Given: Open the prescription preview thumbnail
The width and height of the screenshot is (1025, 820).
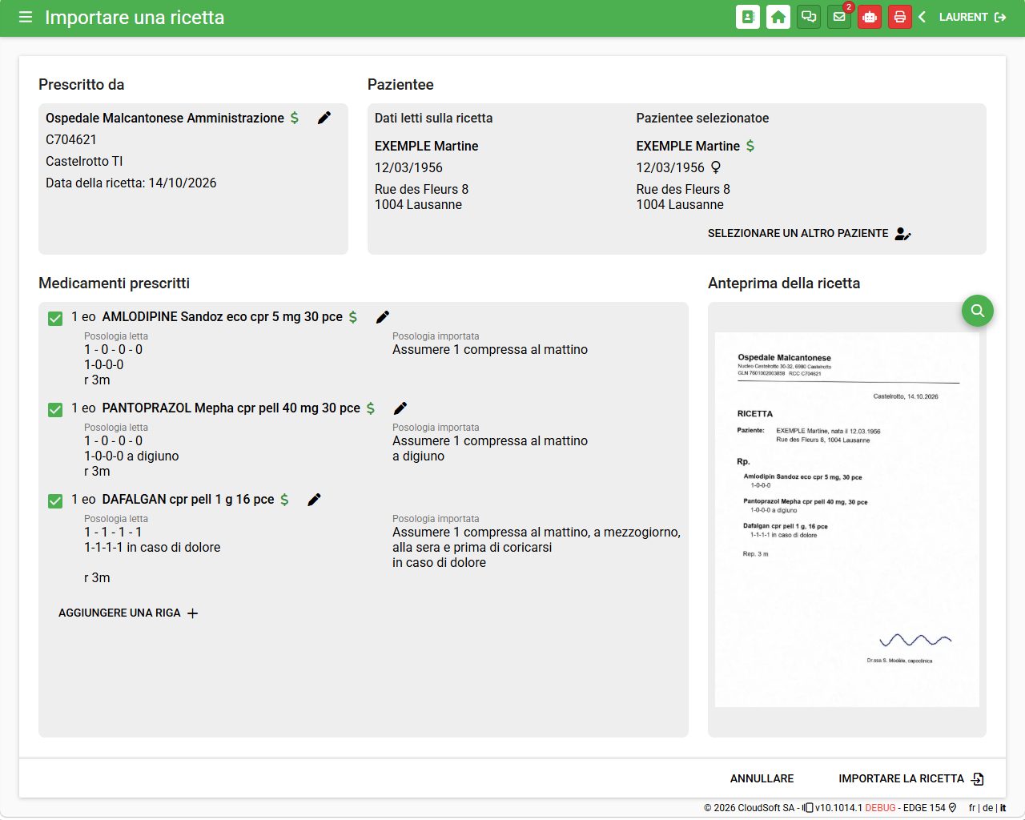Looking at the screenshot, I should [x=847, y=520].
